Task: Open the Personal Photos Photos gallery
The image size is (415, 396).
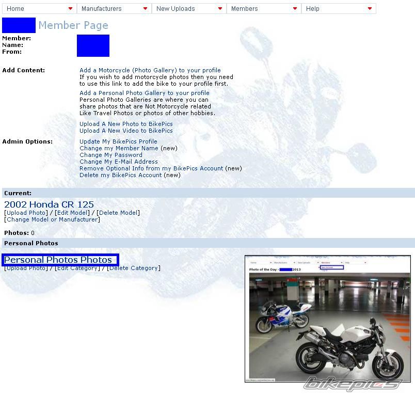Action: click(58, 260)
